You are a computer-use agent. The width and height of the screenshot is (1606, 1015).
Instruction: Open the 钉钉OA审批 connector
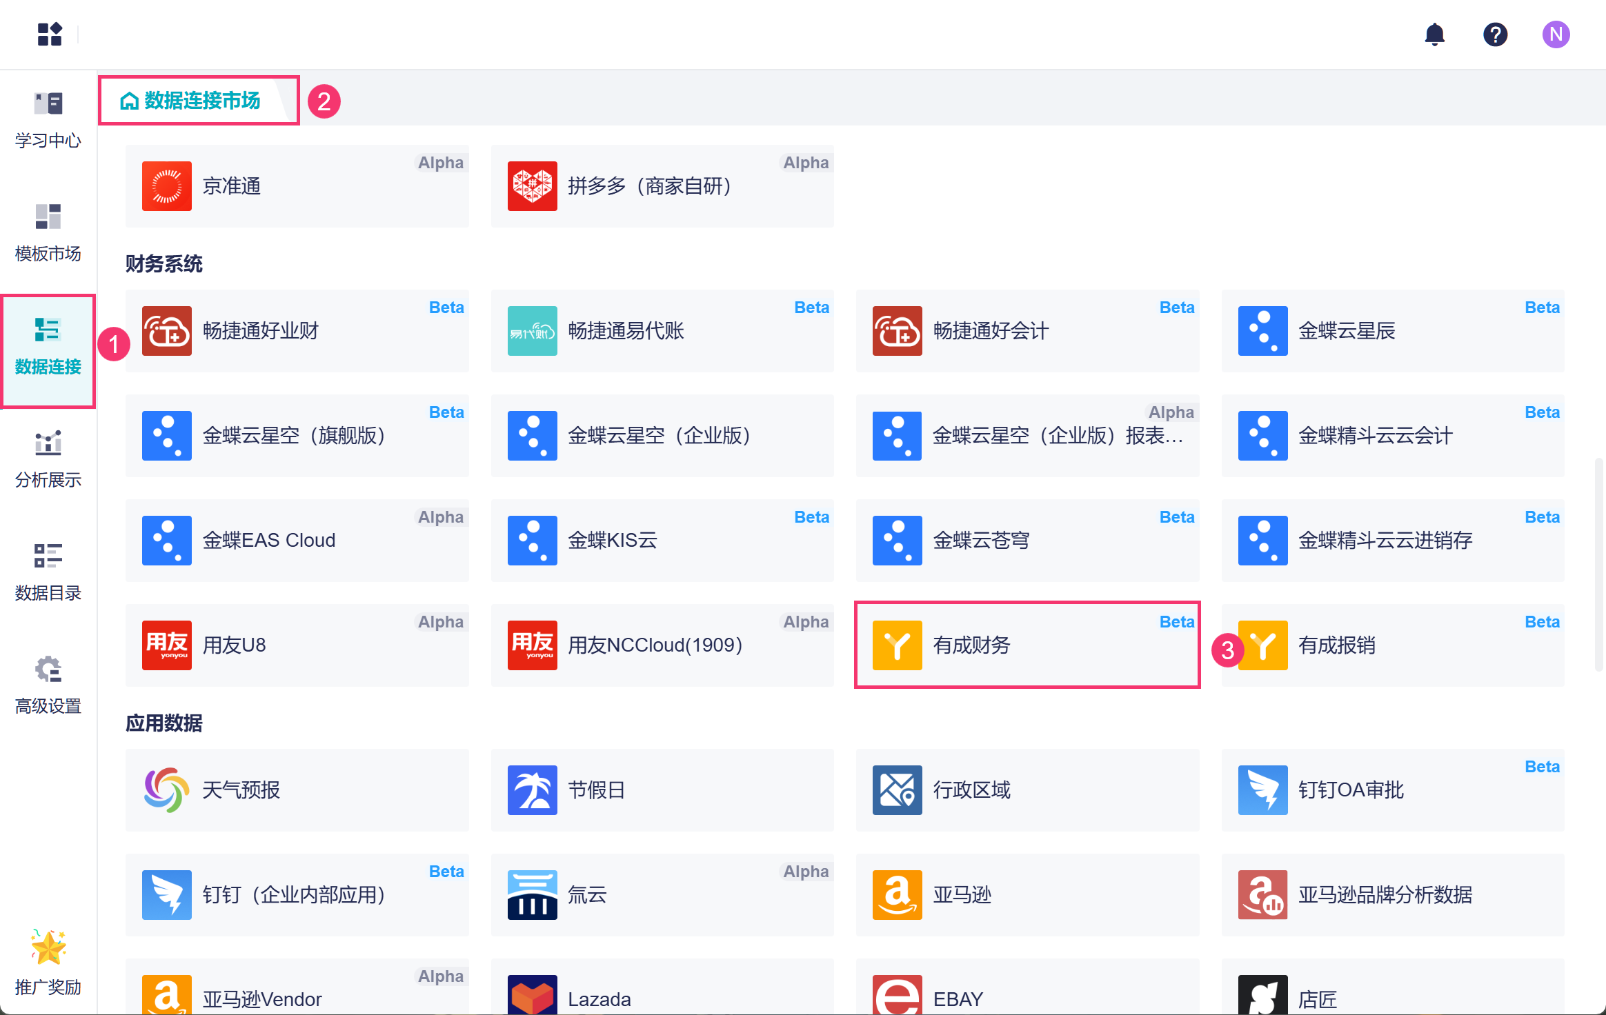(1392, 790)
